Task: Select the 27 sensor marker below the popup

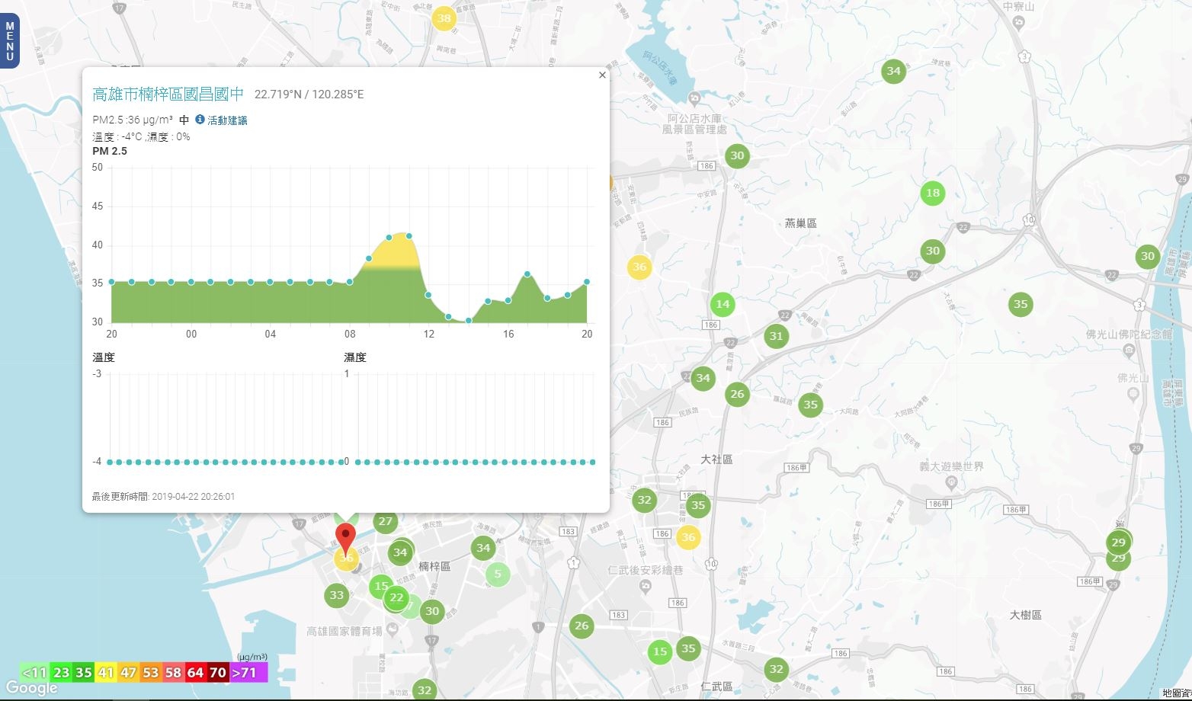Action: [x=386, y=521]
